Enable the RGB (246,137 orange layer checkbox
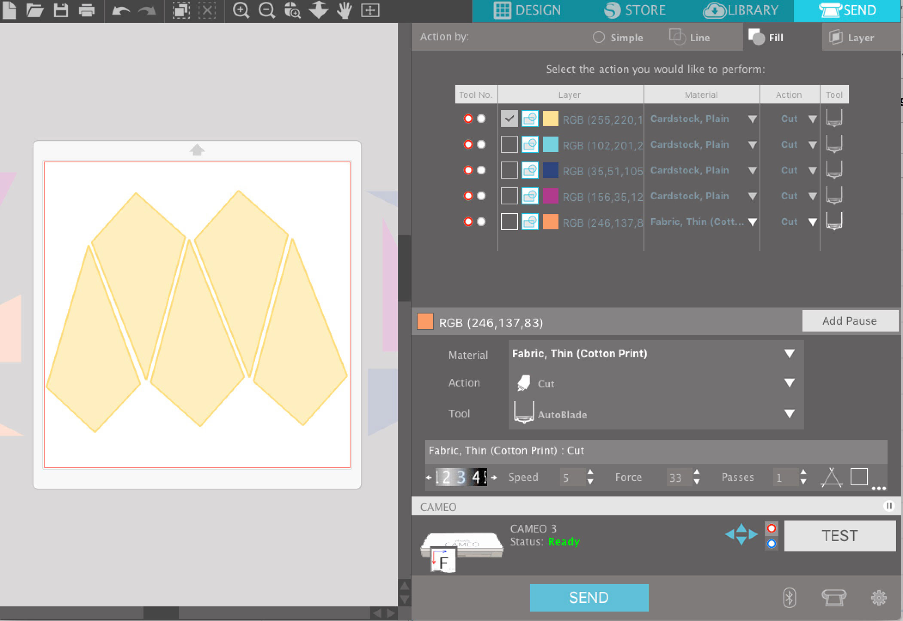Viewport: 903px width, 621px height. [509, 222]
